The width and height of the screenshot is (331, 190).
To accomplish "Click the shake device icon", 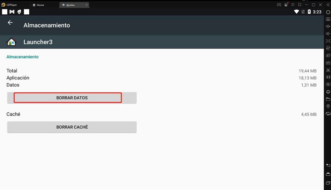I will point(328,92).
